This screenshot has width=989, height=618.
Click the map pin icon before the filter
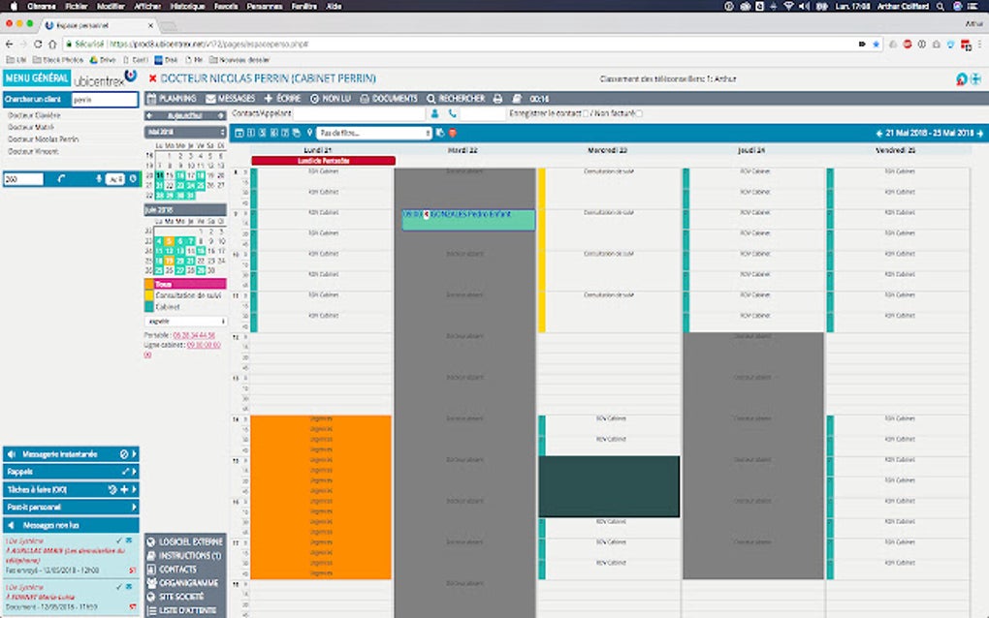point(309,133)
